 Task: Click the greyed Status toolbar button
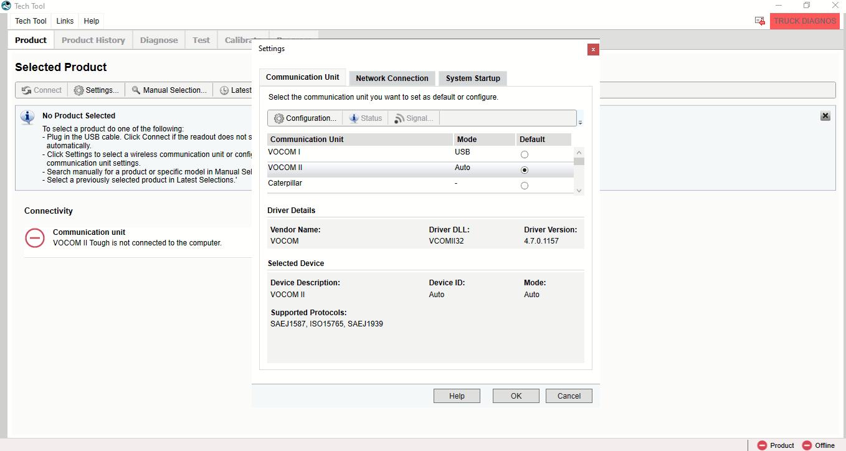click(365, 118)
